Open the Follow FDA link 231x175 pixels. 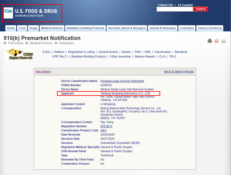tap(165, 5)
